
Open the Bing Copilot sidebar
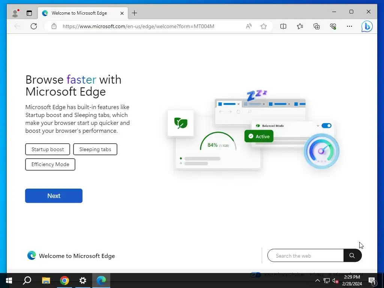click(x=367, y=27)
